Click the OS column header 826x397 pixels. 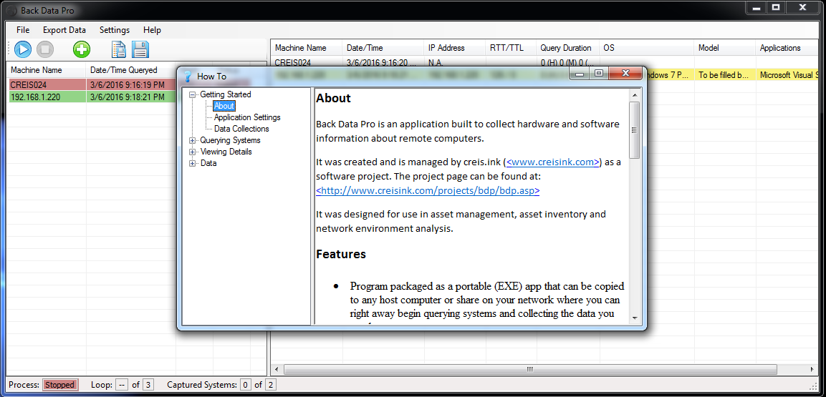pos(646,48)
